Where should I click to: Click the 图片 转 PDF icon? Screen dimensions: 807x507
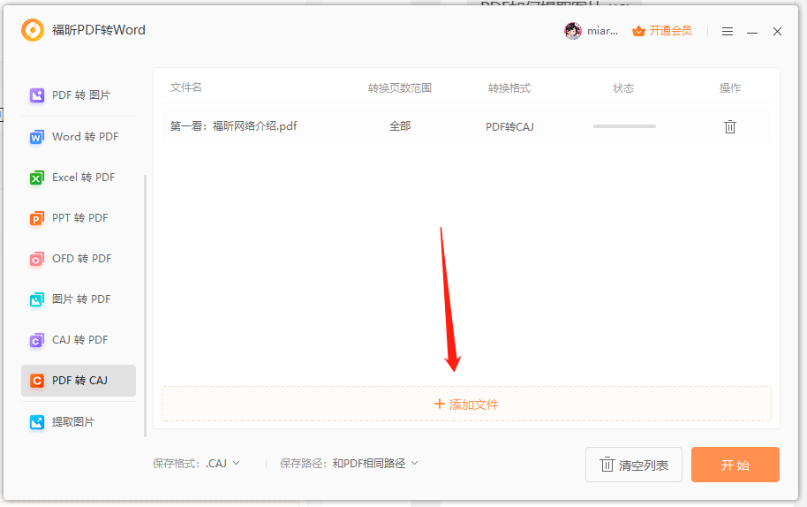tap(36, 299)
